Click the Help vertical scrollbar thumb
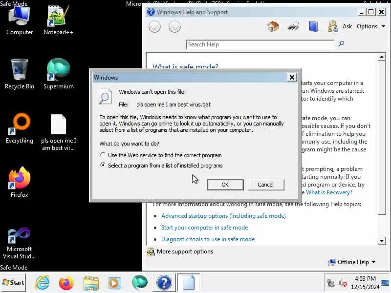This screenshot has height=293, width=391. (382, 138)
